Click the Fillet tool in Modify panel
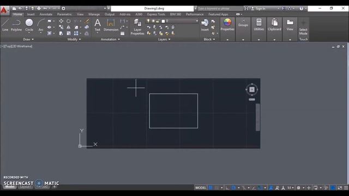 click(x=76, y=27)
